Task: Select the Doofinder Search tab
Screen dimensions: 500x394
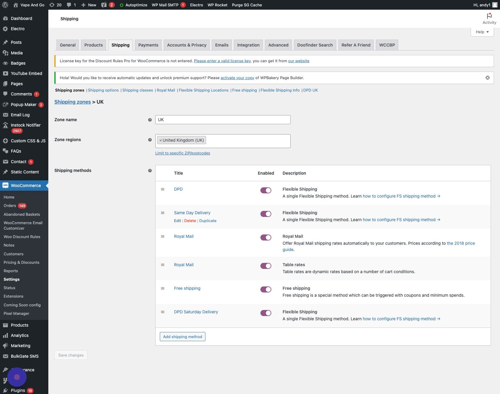Action: point(315,45)
